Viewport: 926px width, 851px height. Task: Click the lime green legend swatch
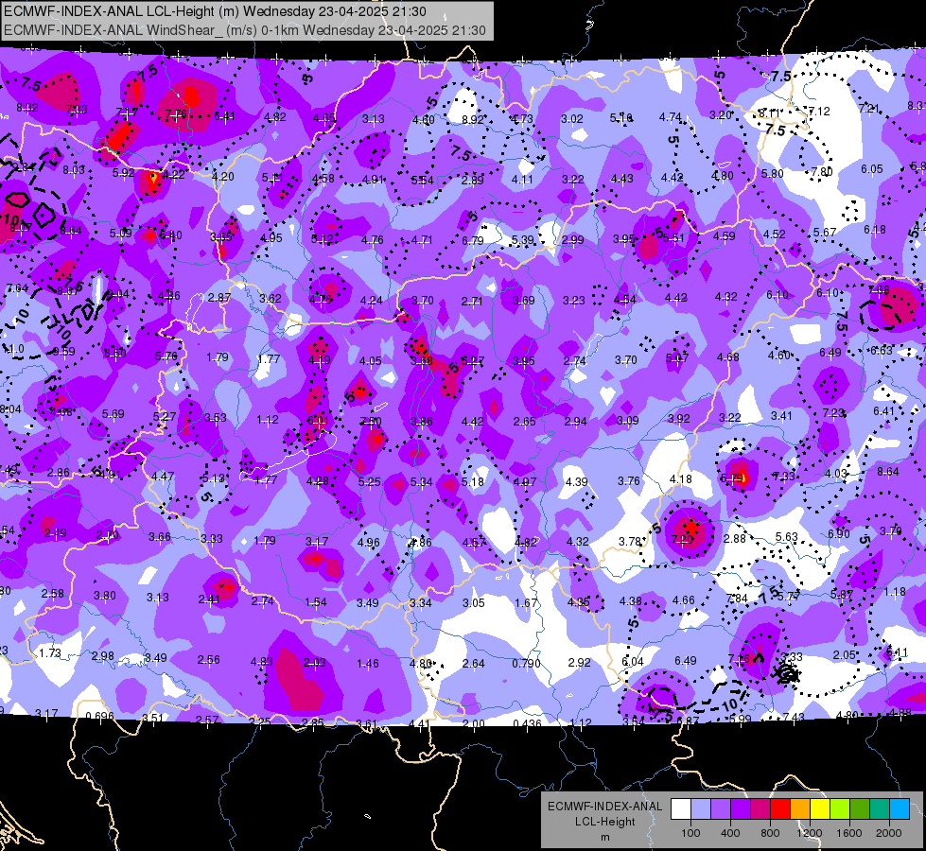tap(840, 809)
